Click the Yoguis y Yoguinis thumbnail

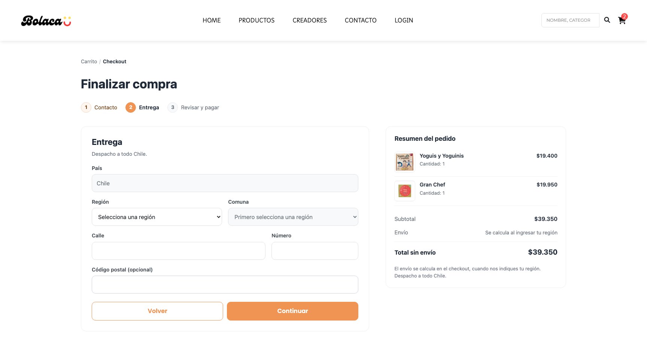pyautogui.click(x=405, y=162)
